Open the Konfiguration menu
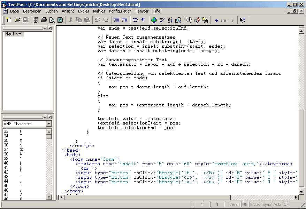Screen dimensions: 306x209 [x=120, y=11]
